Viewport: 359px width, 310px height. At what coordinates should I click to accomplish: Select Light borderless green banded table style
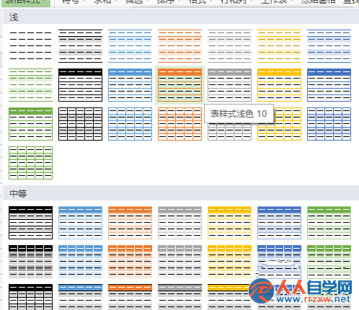click(x=30, y=85)
